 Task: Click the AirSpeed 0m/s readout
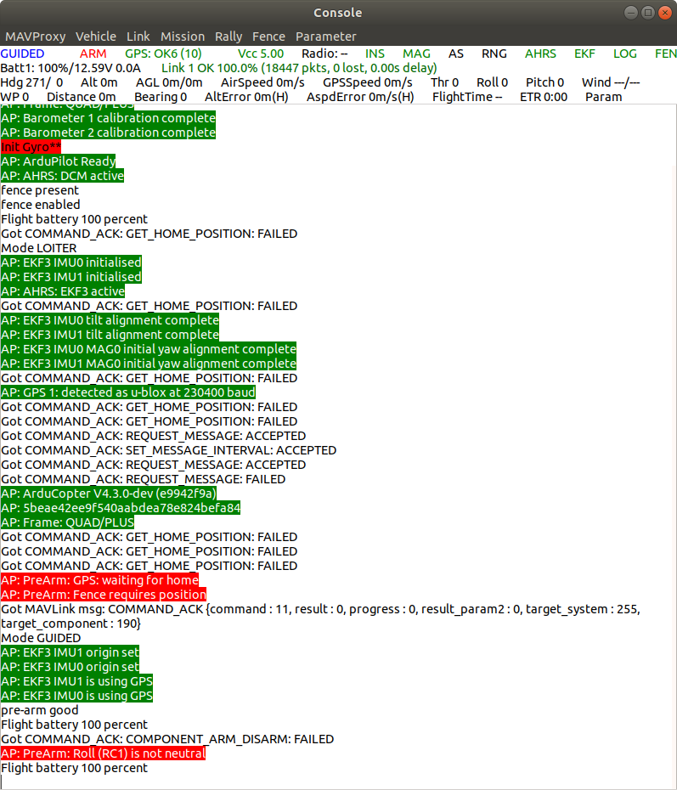[262, 82]
